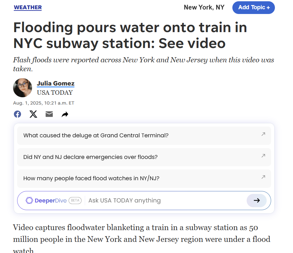
Task: Open Julia Gomez author page
Action: pos(56,84)
